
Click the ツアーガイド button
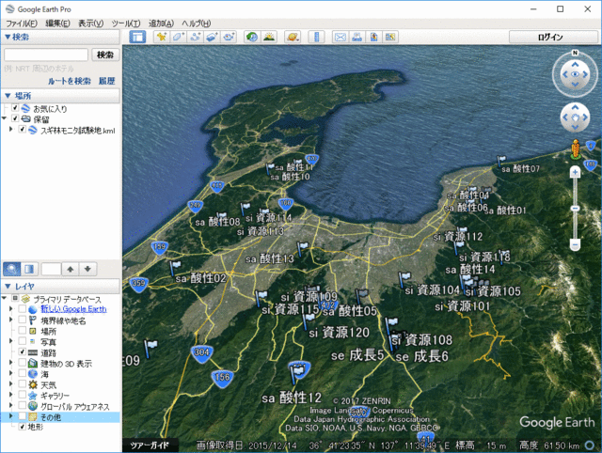click(150, 445)
